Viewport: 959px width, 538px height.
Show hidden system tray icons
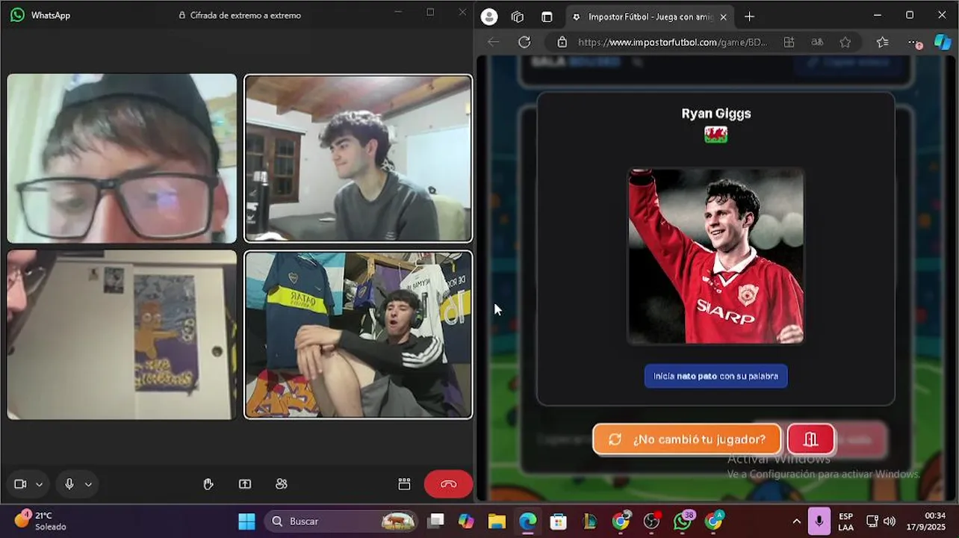(x=796, y=522)
